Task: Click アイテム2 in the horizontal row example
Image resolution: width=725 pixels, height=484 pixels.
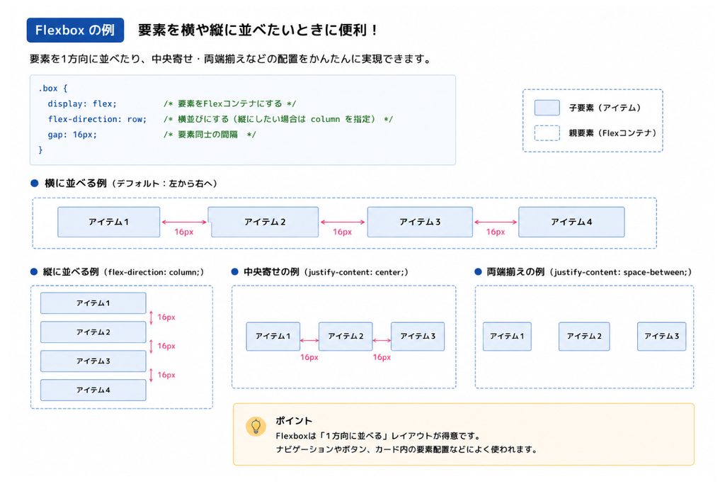Action: 265,222
